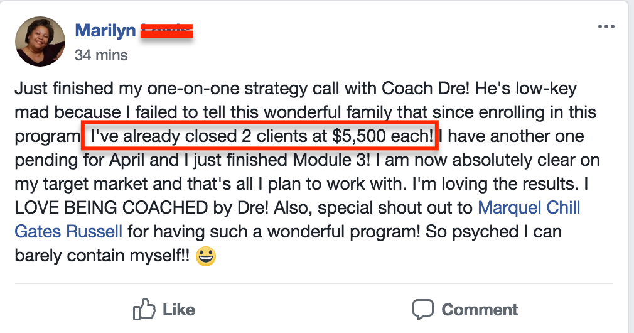Open Marilyn's profile picture
This screenshot has height=333, width=634.
[x=40, y=41]
